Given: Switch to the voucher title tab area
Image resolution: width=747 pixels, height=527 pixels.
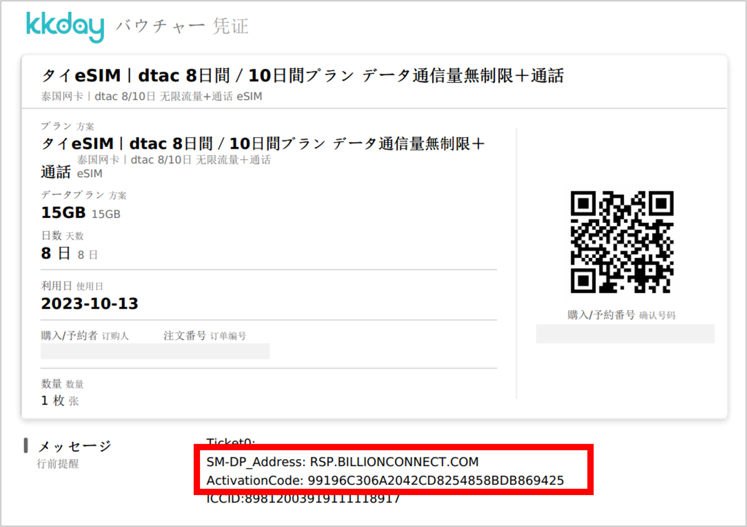Looking at the screenshot, I should coord(303,76).
